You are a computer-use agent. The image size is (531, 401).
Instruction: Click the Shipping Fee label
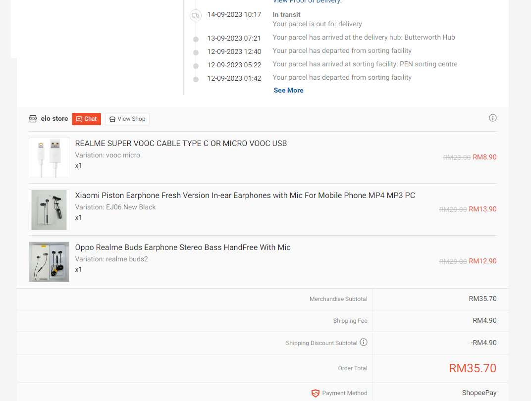pos(350,321)
